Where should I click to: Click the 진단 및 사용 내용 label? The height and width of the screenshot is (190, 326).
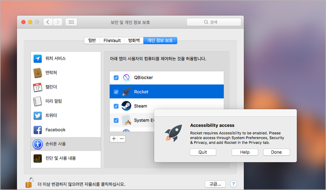[x=61, y=158]
